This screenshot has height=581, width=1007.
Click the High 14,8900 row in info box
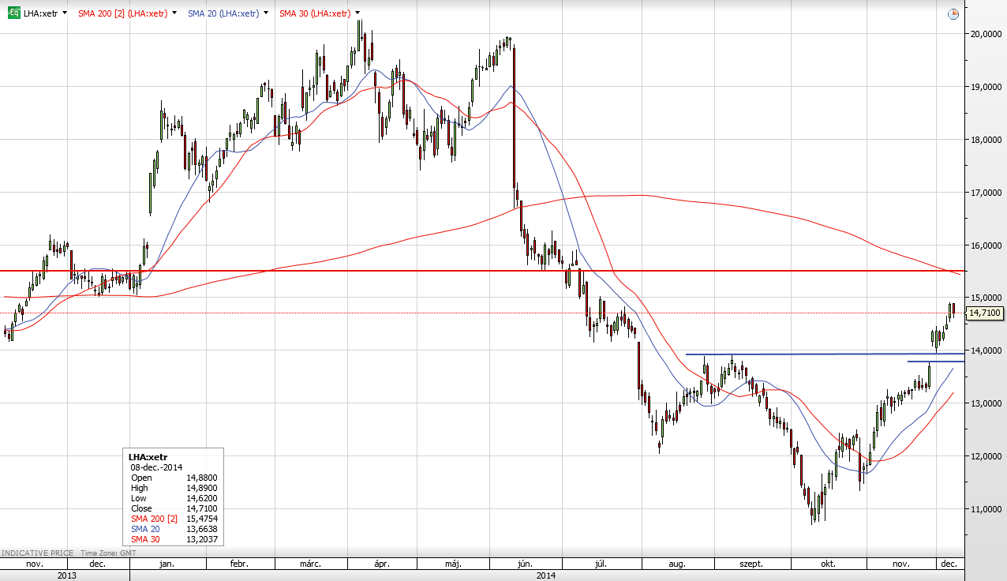pos(174,488)
